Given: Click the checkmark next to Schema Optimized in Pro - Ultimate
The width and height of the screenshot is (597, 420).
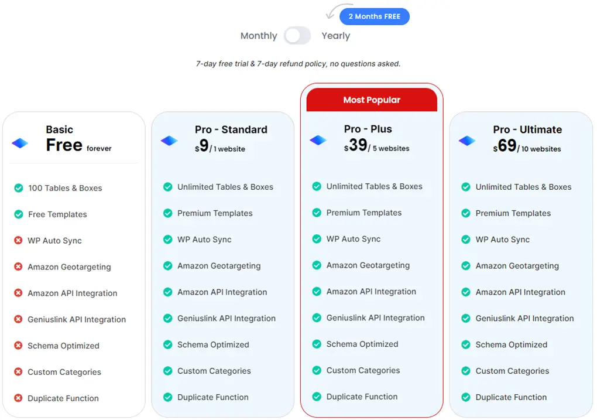Looking at the screenshot, I should click(x=466, y=345).
